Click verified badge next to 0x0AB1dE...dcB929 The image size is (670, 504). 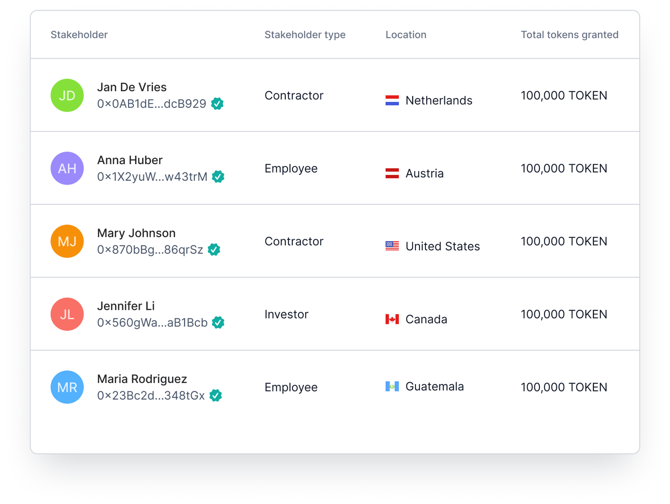pos(217,103)
